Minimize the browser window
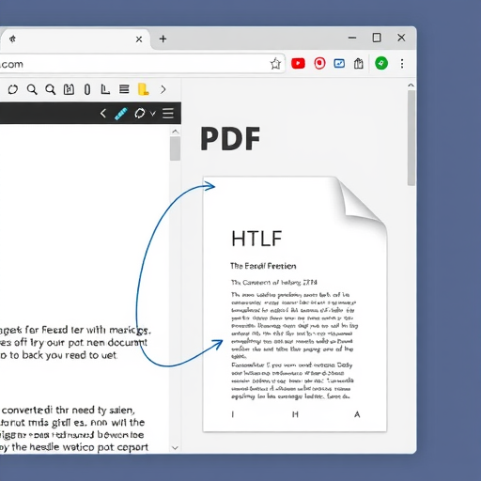The width and height of the screenshot is (481, 481). (352, 38)
